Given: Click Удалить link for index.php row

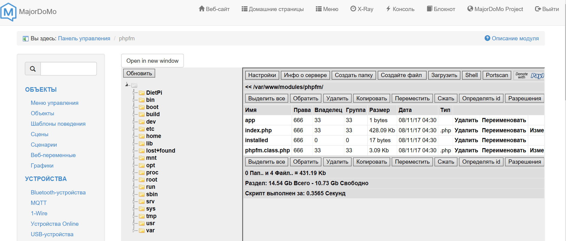Looking at the screenshot, I should (x=466, y=130).
